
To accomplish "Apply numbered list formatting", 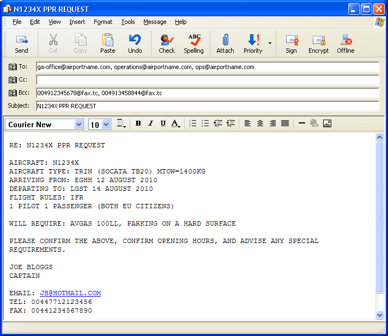I will pyautogui.click(x=192, y=123).
